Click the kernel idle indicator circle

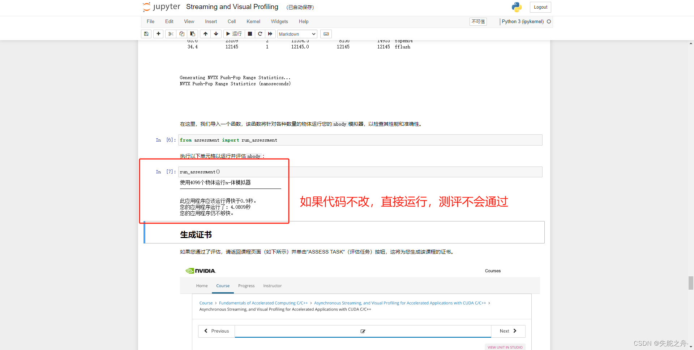549,22
